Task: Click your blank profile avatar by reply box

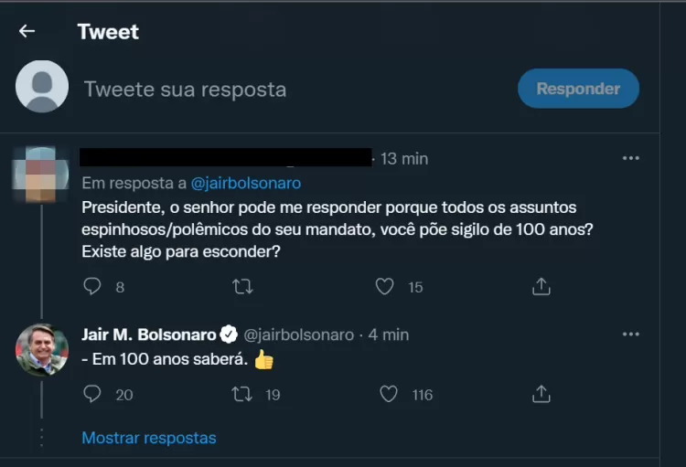Action: pyautogui.click(x=42, y=87)
